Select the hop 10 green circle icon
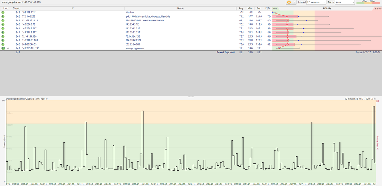Image resolution: width=382 pixels, height=186 pixels. click(3, 48)
